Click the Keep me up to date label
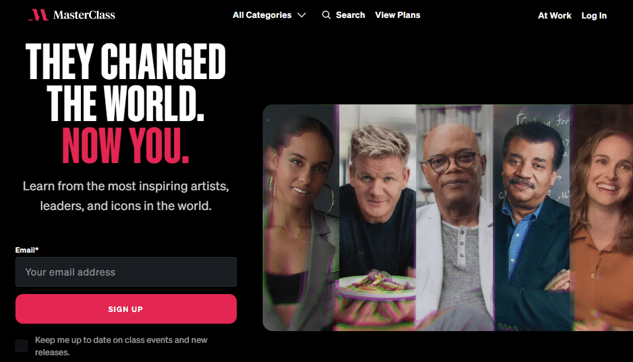 [x=121, y=346]
